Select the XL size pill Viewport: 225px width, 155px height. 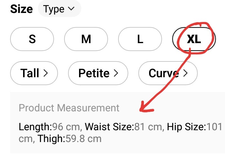click(194, 39)
